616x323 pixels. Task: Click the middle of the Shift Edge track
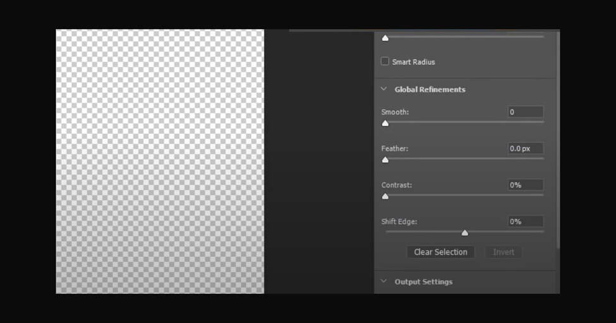click(465, 232)
